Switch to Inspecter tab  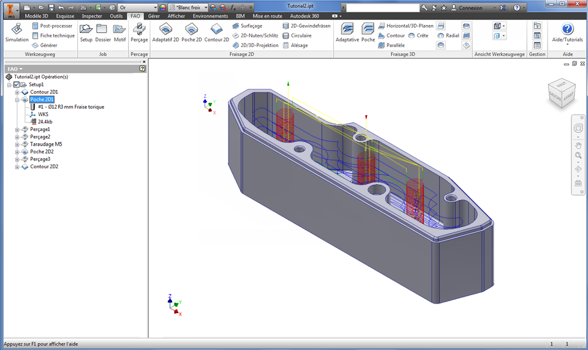tap(92, 16)
